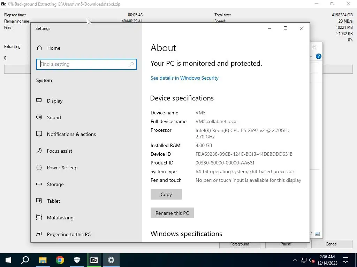Open File Explorer from taskbar
This screenshot has height=267, width=357.
coord(43,260)
